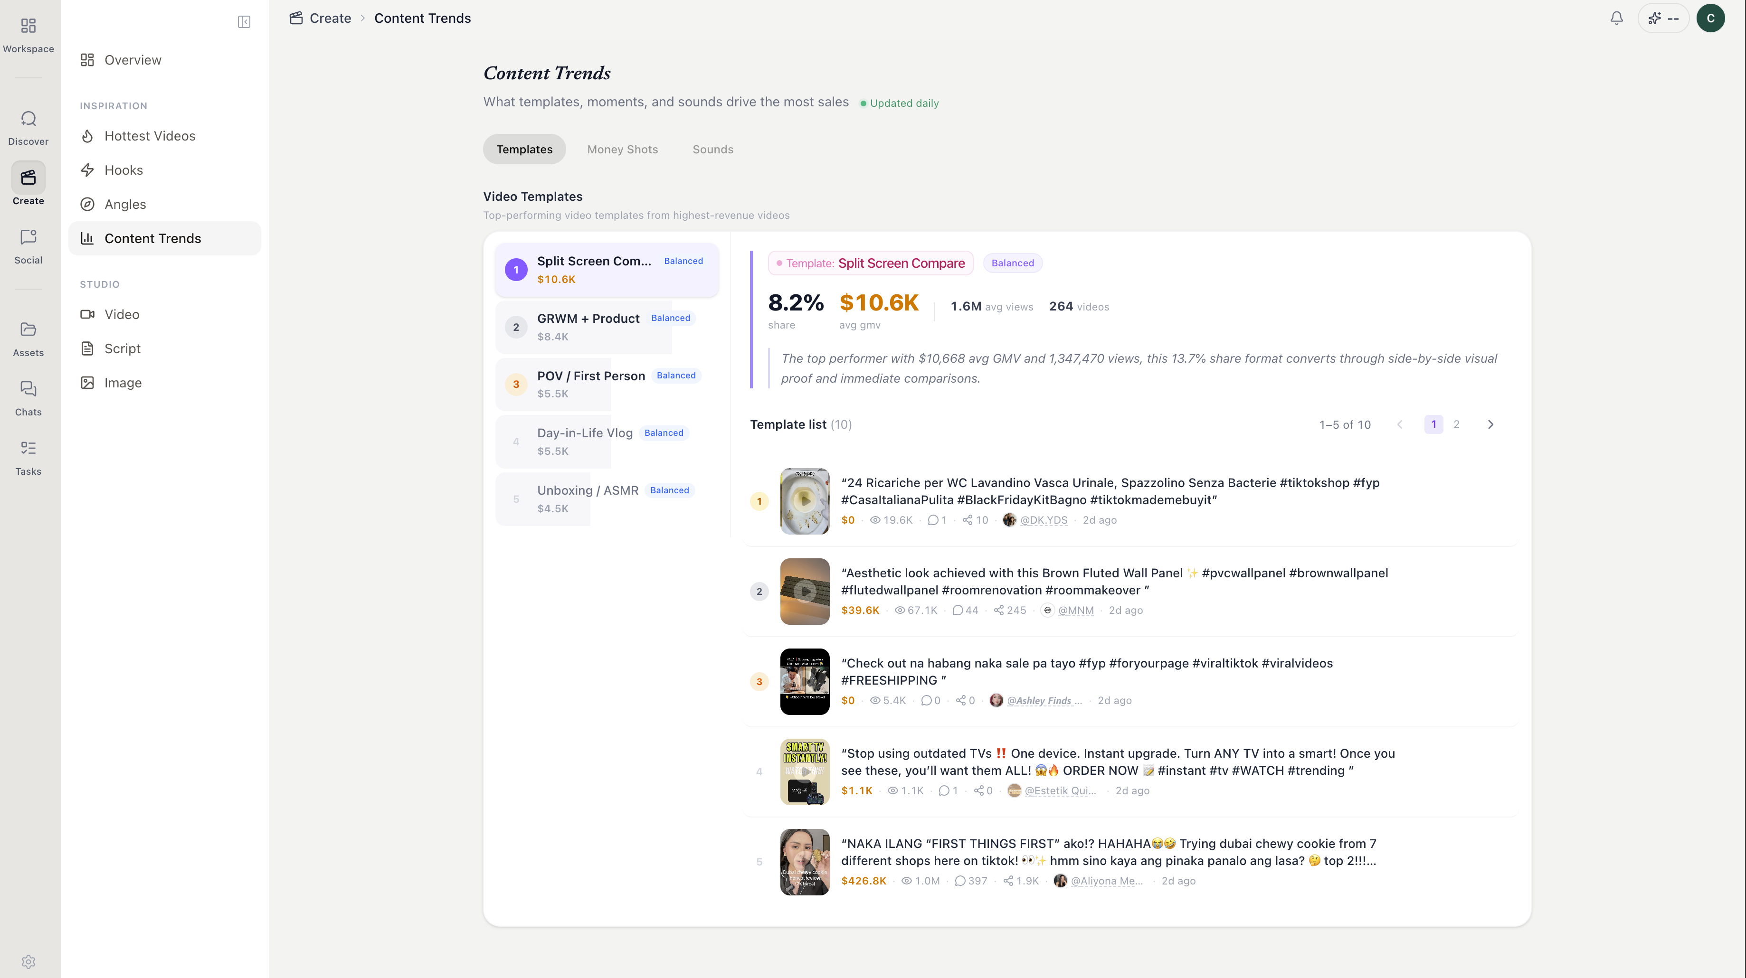The height and width of the screenshot is (978, 1746).
Task: Click the notification bell icon
Action: (x=1616, y=19)
